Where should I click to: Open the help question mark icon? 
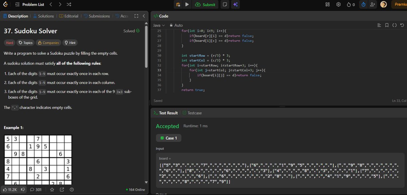click(x=72, y=189)
